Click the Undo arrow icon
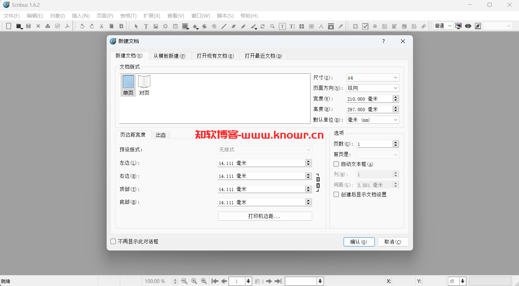 point(82,26)
